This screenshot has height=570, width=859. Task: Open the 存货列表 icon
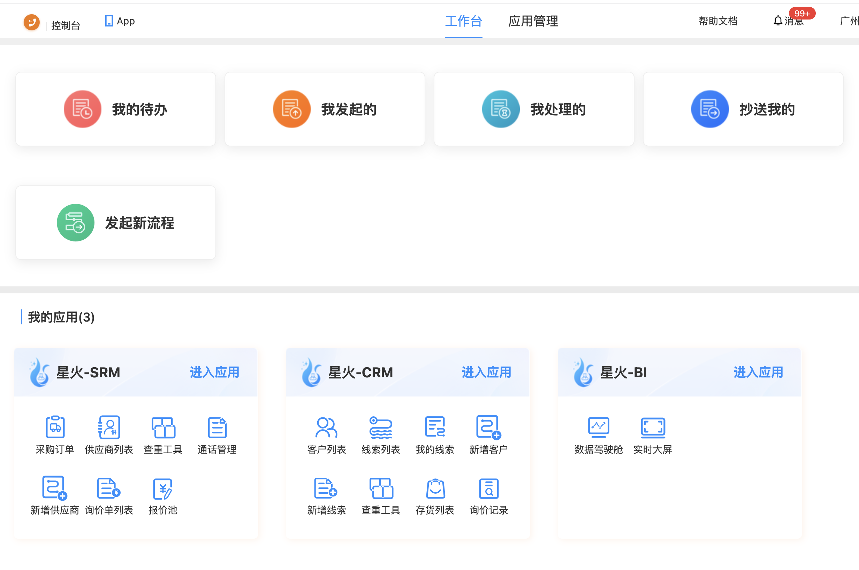pos(435,488)
